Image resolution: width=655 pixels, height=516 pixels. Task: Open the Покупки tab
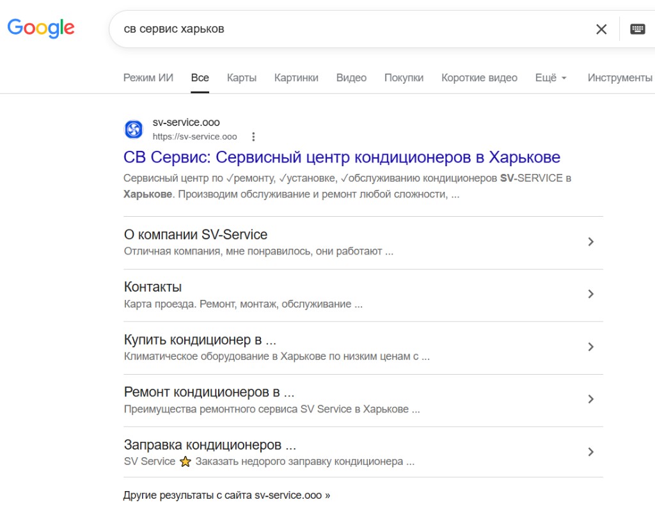pyautogui.click(x=404, y=77)
